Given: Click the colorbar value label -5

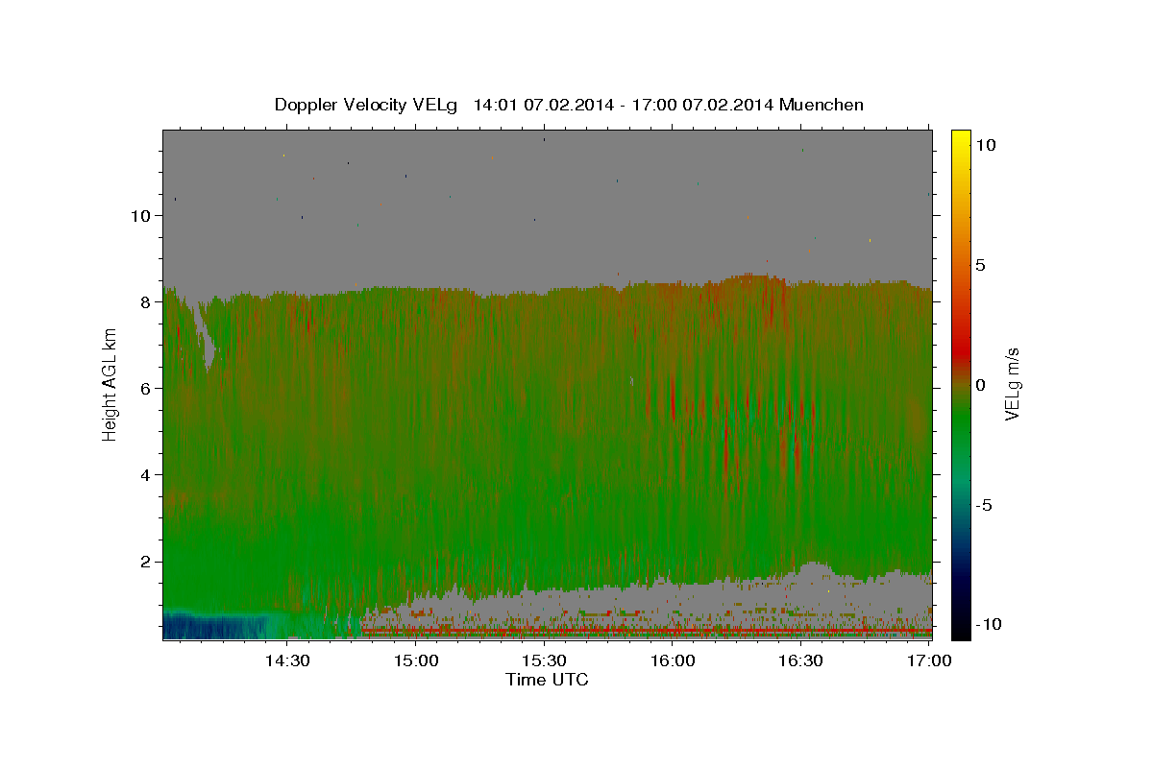Looking at the screenshot, I should pyautogui.click(x=985, y=505).
